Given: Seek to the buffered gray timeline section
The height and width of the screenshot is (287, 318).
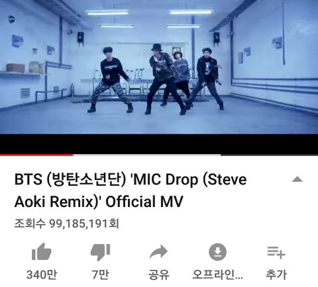Looking at the screenshot, I should [x=147, y=155].
